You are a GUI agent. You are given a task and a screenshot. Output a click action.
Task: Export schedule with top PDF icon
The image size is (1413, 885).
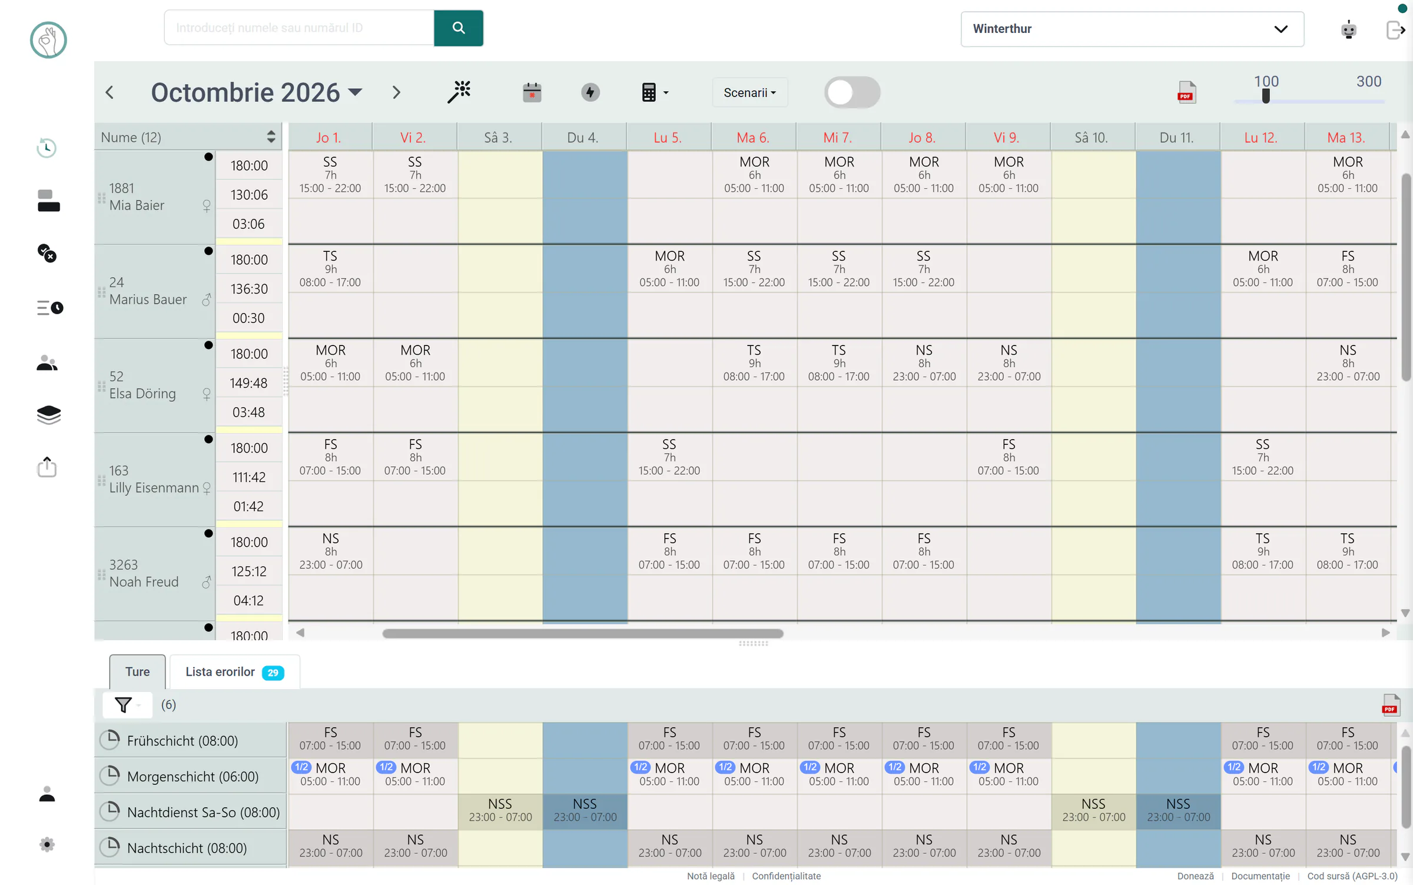click(1186, 92)
